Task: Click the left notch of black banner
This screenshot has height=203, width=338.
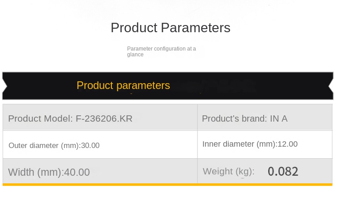Action: (5, 86)
